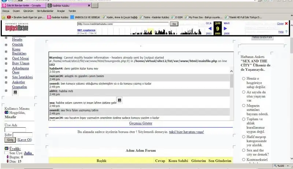Close the Wayback toolbar with red X
The image size is (293, 169).
(286, 23)
